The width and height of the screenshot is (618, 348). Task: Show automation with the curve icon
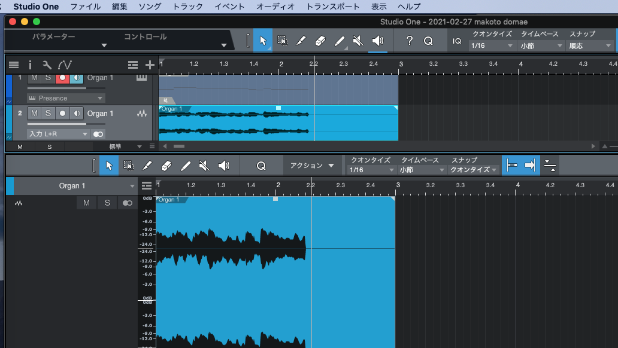(65, 65)
